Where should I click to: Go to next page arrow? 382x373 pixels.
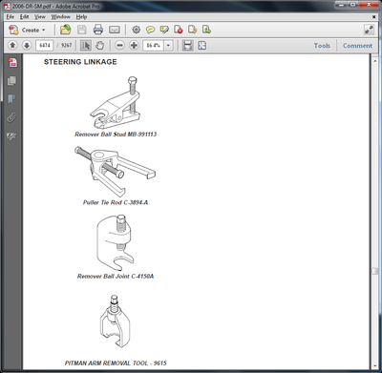click(27, 46)
